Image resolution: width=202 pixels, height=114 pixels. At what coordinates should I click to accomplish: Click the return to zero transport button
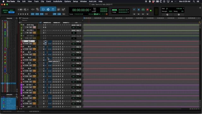pyautogui.click(x=134, y=14)
